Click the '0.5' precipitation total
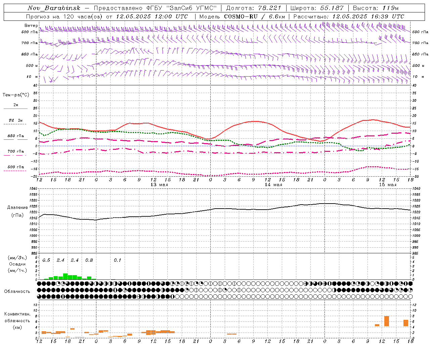 [x=46, y=260]
